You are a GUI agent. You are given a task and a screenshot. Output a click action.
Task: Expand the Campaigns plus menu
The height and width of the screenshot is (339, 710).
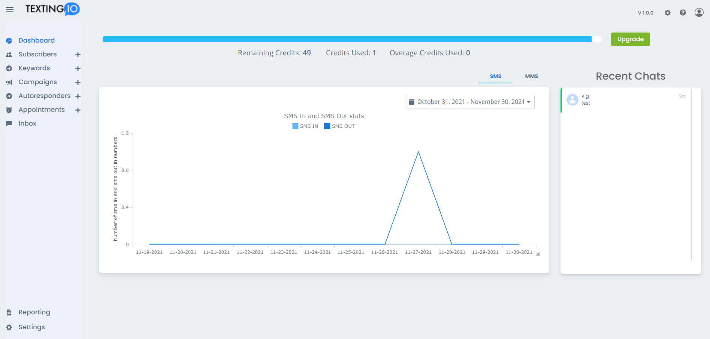(78, 82)
